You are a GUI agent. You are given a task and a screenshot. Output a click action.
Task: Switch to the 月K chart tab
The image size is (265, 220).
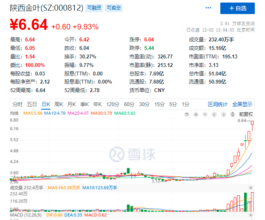[x=71, y=104]
